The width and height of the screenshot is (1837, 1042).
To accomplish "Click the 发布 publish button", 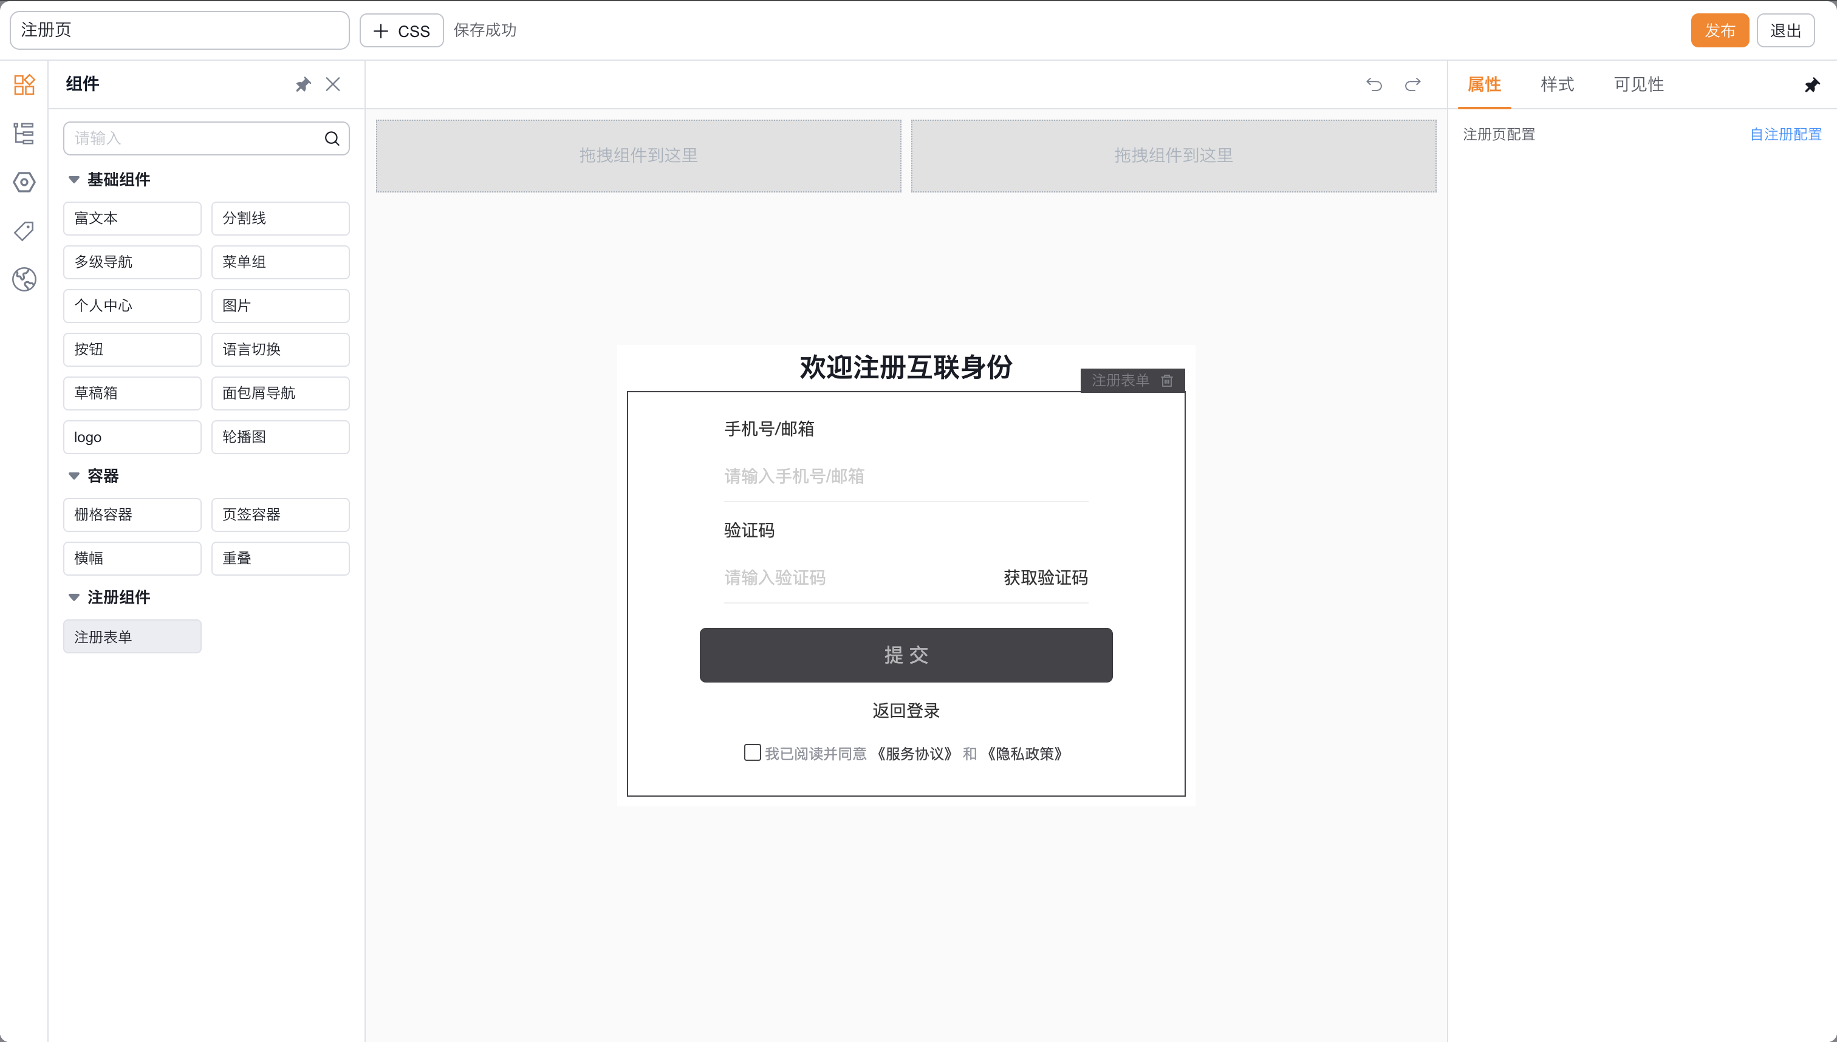I will point(1719,31).
